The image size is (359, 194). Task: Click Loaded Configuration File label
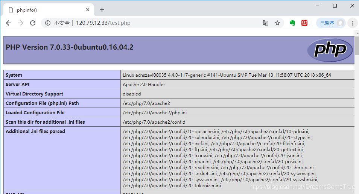(x=35, y=112)
